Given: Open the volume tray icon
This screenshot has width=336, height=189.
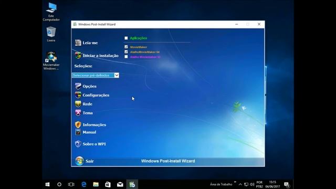Looking at the screenshot, I should (x=252, y=184).
